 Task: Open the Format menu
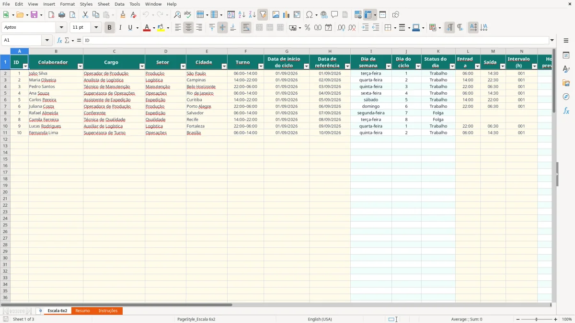(68, 4)
